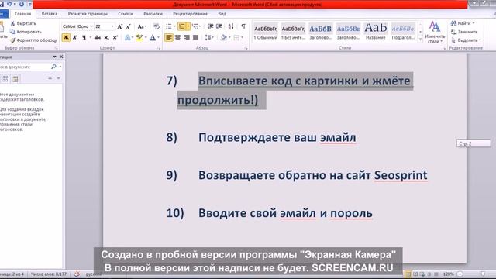The width and height of the screenshot is (496, 279).
Task: Open line spacing options
Action: coord(208,38)
